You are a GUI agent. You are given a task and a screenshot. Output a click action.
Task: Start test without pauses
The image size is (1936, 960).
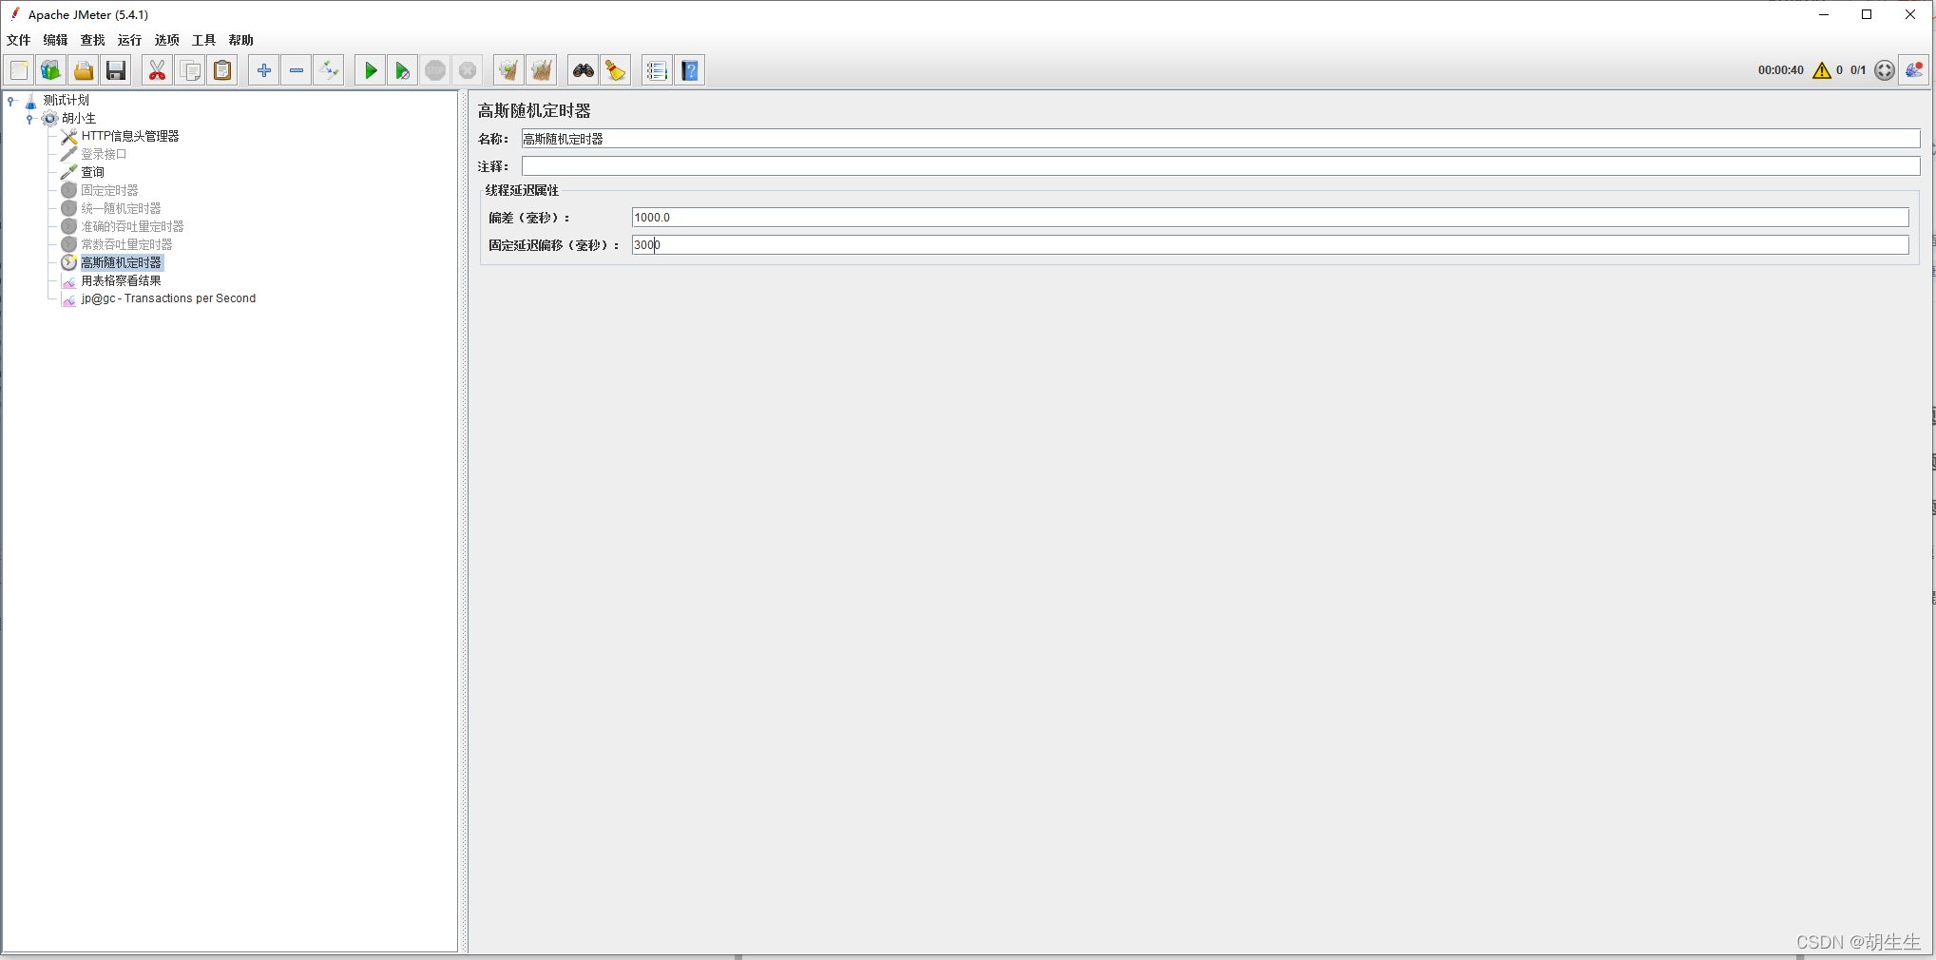pyautogui.click(x=402, y=69)
